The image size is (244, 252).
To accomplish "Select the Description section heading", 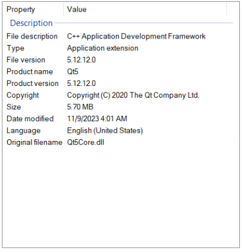I will pos(31,23).
